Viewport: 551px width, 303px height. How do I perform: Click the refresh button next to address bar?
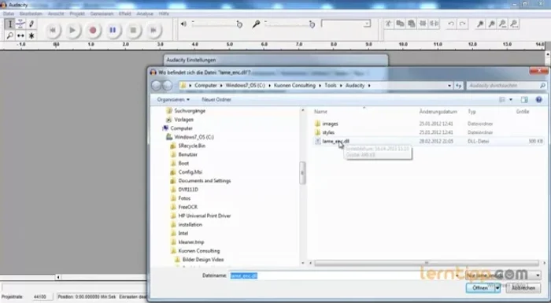pos(458,86)
